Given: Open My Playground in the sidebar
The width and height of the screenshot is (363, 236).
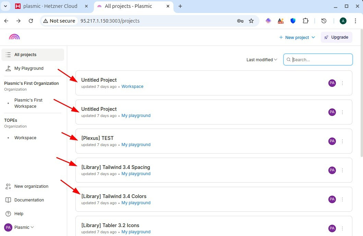Looking at the screenshot, I should 29,68.
